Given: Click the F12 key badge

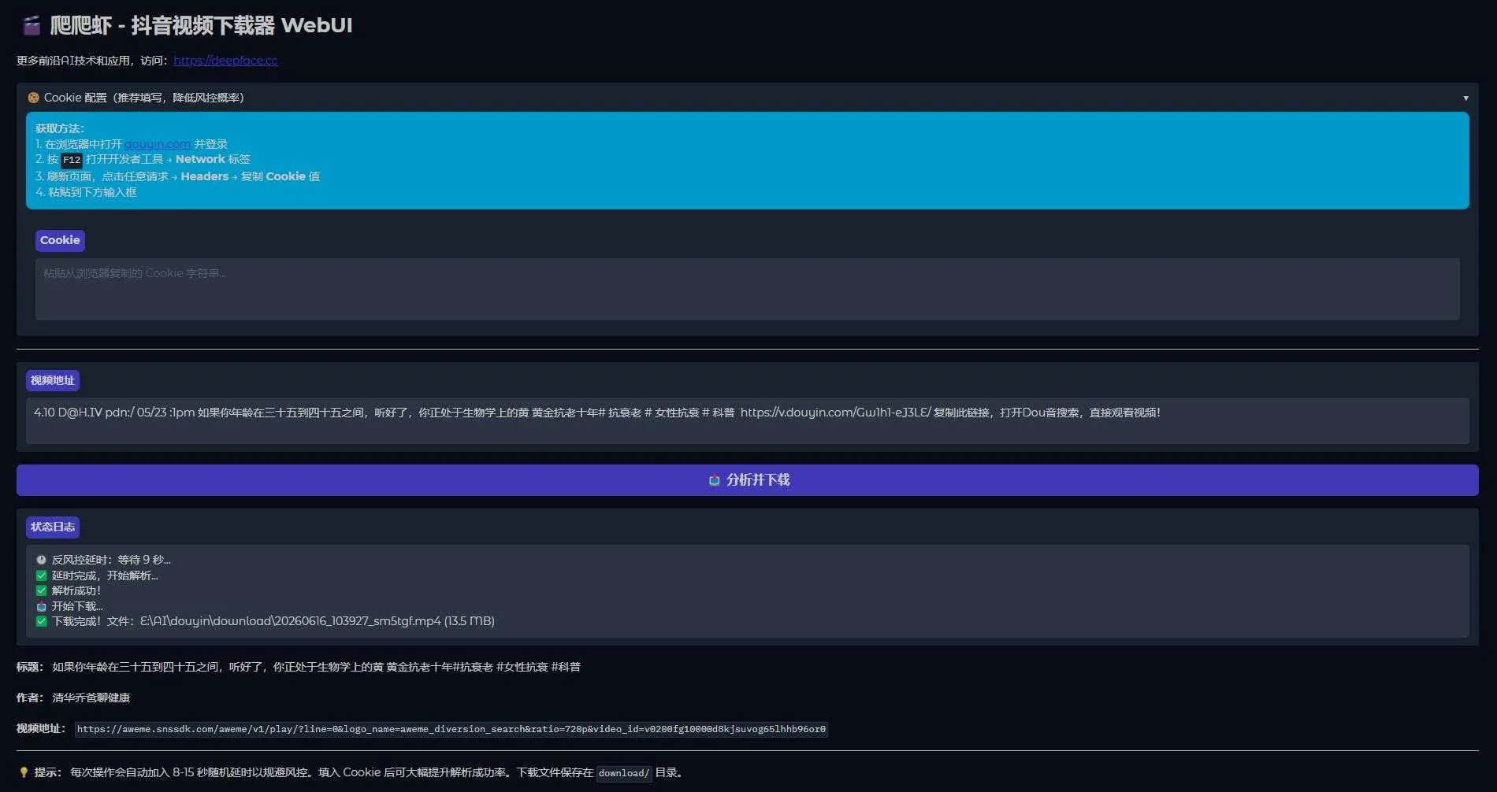Looking at the screenshot, I should pyautogui.click(x=72, y=160).
